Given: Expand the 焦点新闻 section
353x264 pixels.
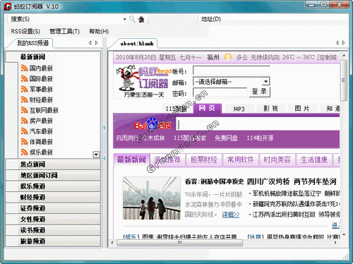Looking at the screenshot, I should point(53,164).
